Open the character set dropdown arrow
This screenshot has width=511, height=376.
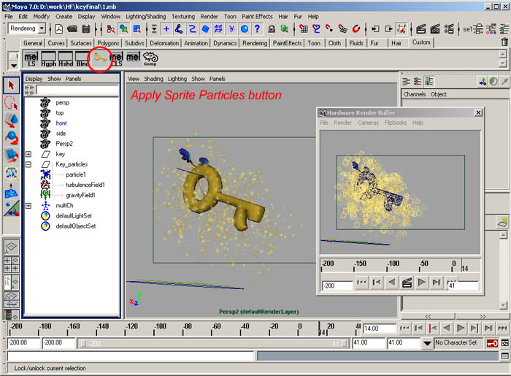click(x=427, y=342)
